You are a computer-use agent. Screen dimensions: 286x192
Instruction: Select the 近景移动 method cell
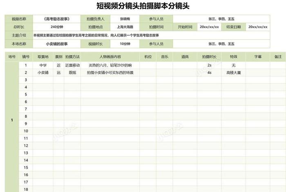tap(72, 65)
